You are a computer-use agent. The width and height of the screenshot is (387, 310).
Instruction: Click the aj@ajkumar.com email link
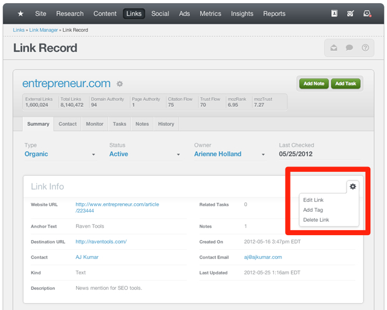[x=263, y=257]
